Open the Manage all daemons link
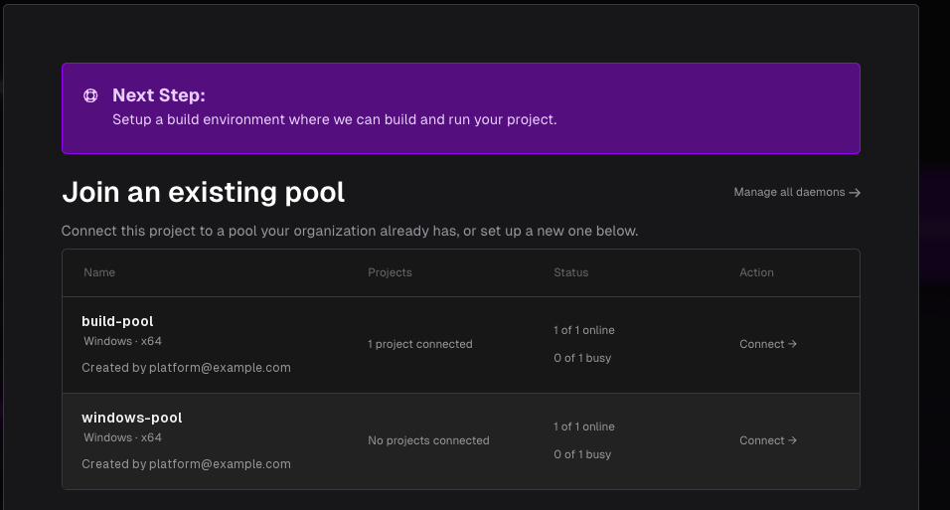Image resolution: width=950 pixels, height=510 pixels. [797, 192]
